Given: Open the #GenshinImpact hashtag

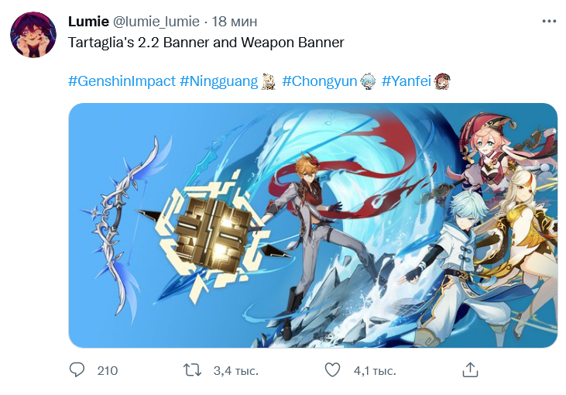Looking at the screenshot, I should (122, 81).
